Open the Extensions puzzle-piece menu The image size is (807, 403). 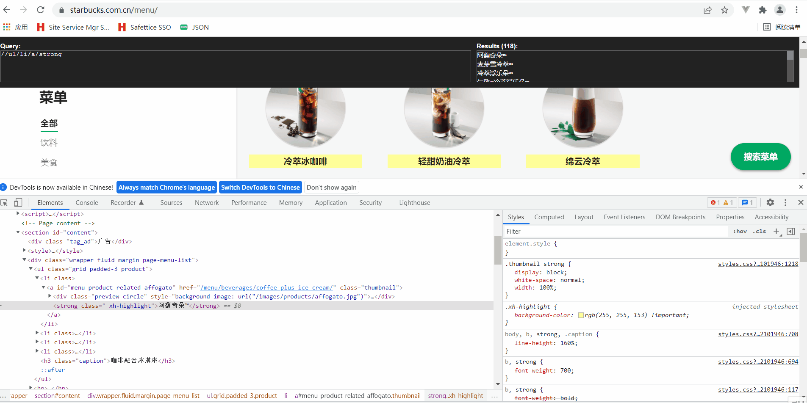763,10
